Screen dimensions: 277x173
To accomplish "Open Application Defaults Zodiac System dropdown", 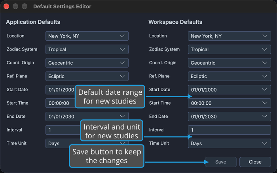I will tap(87, 49).
